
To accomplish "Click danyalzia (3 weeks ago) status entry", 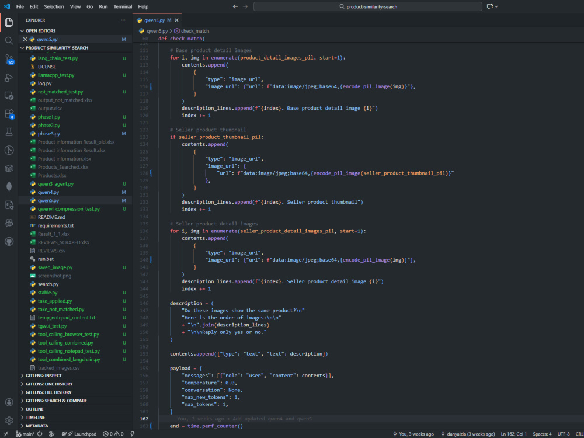I will point(468,434).
